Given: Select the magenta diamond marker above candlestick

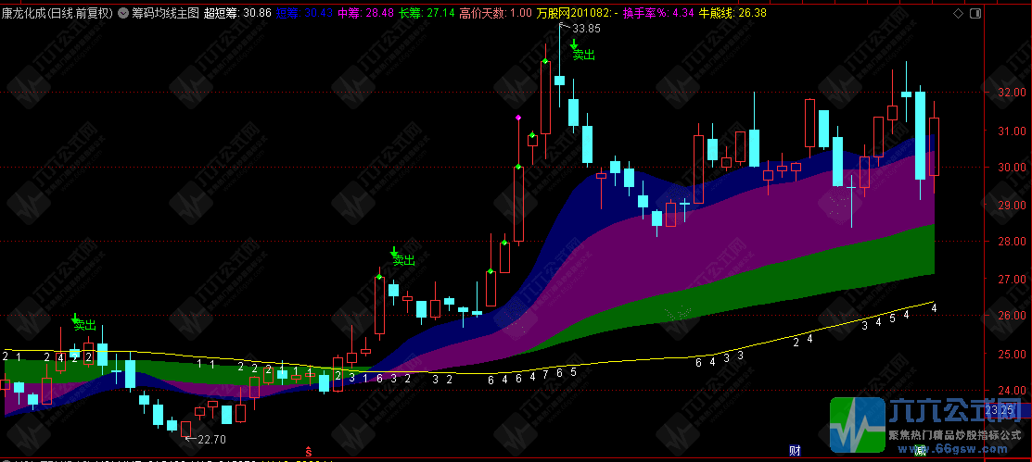Looking at the screenshot, I should [518, 118].
